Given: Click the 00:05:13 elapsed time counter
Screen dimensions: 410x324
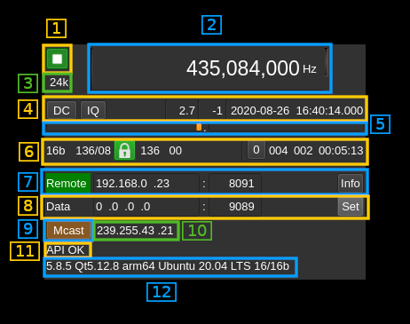Looking at the screenshot, I should pos(341,151).
